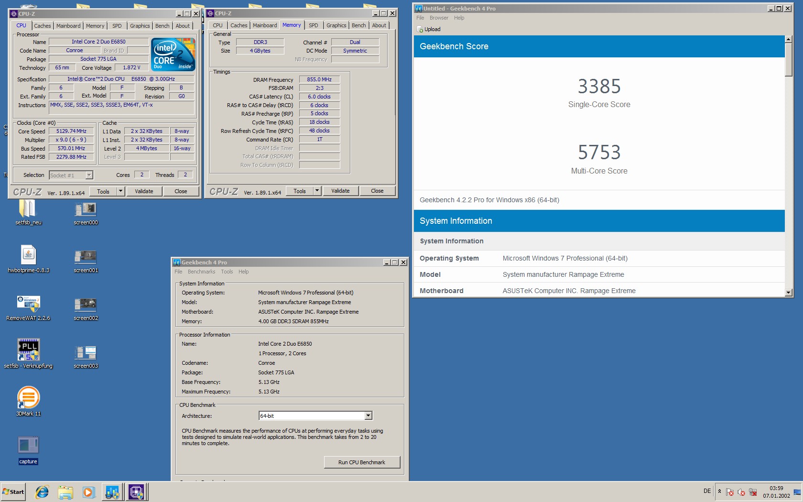Click Tools button in CPU tab window
Image resolution: width=803 pixels, height=502 pixels.
coord(103,191)
